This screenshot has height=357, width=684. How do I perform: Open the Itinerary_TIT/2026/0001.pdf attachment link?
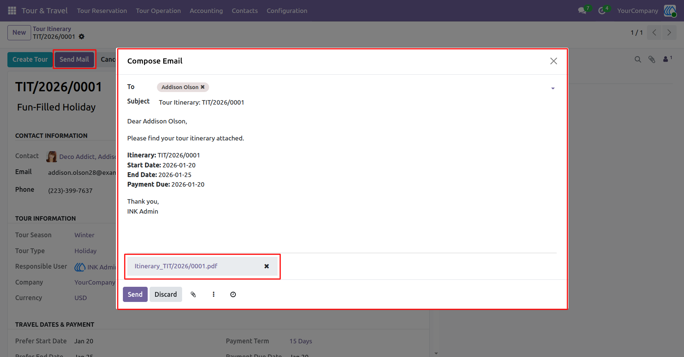176,266
